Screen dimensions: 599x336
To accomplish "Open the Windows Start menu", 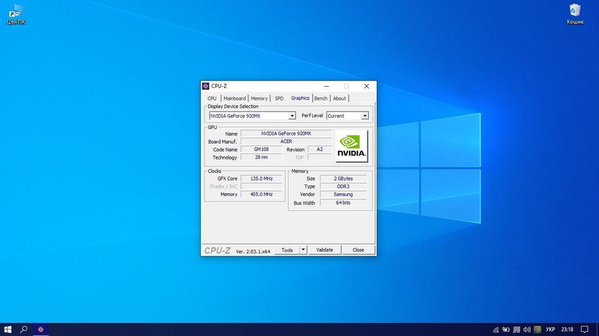I will 8,329.
